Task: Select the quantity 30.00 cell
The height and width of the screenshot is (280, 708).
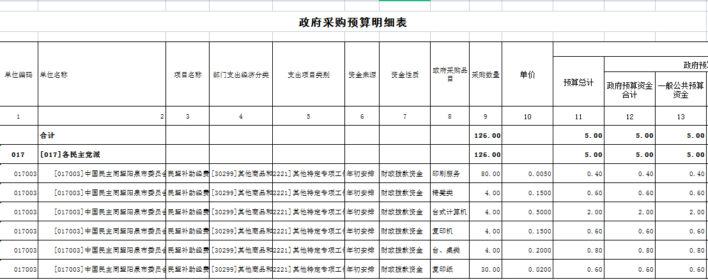Action: 486,269
